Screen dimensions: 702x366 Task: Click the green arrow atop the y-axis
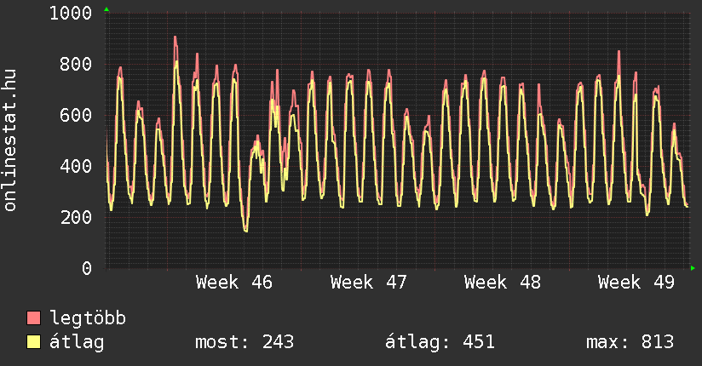(106, 9)
